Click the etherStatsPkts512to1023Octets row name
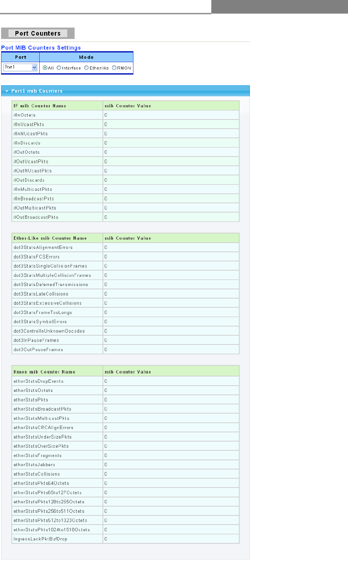Screen dimensions: 348x561 [x=50, y=520]
